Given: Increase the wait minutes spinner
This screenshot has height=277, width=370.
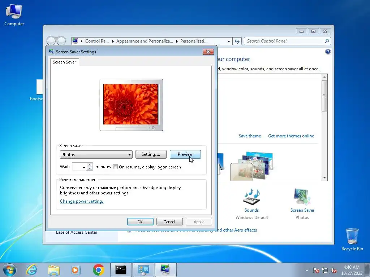Looking at the screenshot, I should [90, 164].
